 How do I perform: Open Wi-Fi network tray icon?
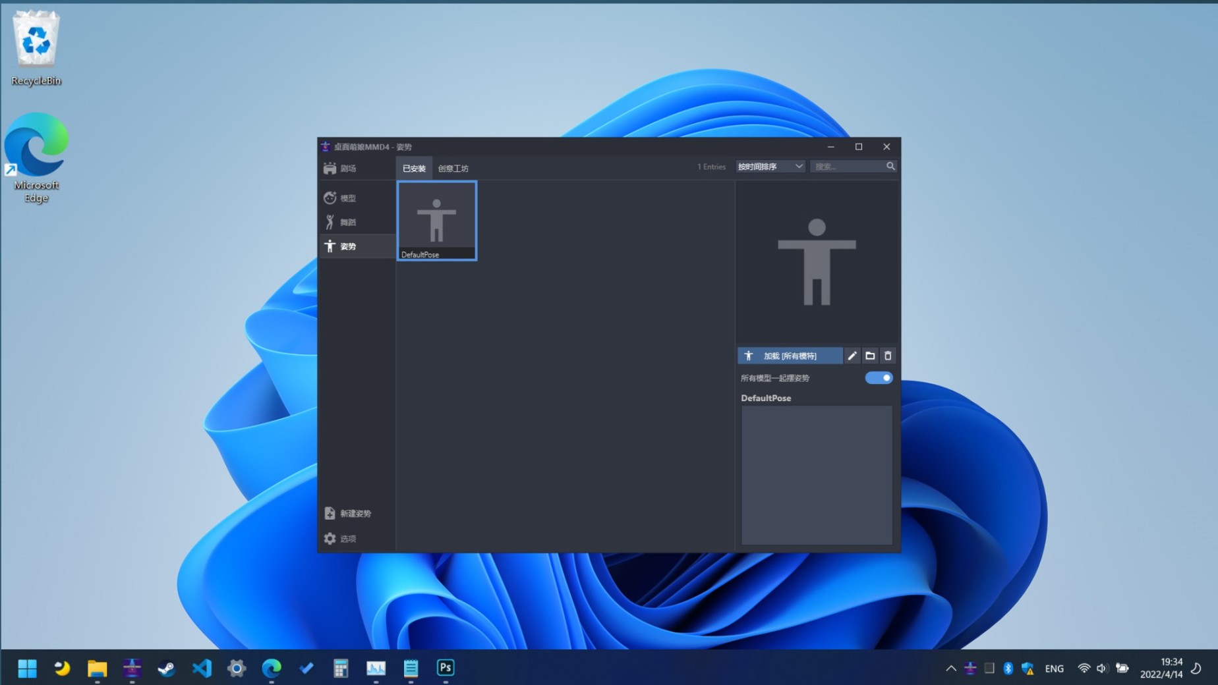pos(1084,669)
